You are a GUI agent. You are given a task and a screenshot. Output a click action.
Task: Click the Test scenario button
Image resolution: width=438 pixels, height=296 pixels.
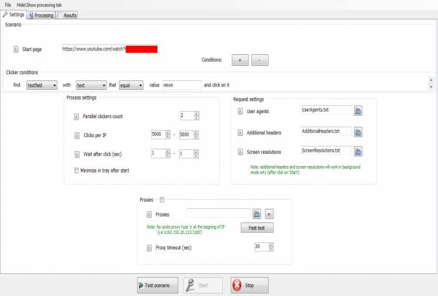tap(154, 285)
